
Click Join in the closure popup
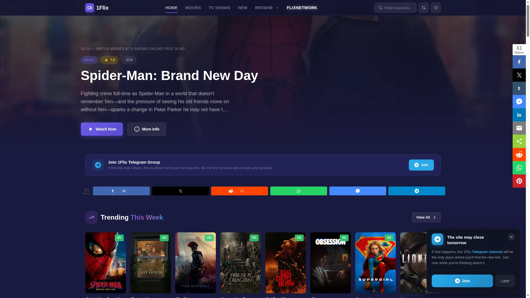462,281
